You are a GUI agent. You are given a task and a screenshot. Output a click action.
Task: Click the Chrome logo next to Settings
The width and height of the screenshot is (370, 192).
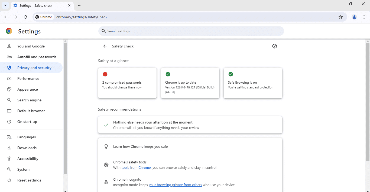coord(9,31)
